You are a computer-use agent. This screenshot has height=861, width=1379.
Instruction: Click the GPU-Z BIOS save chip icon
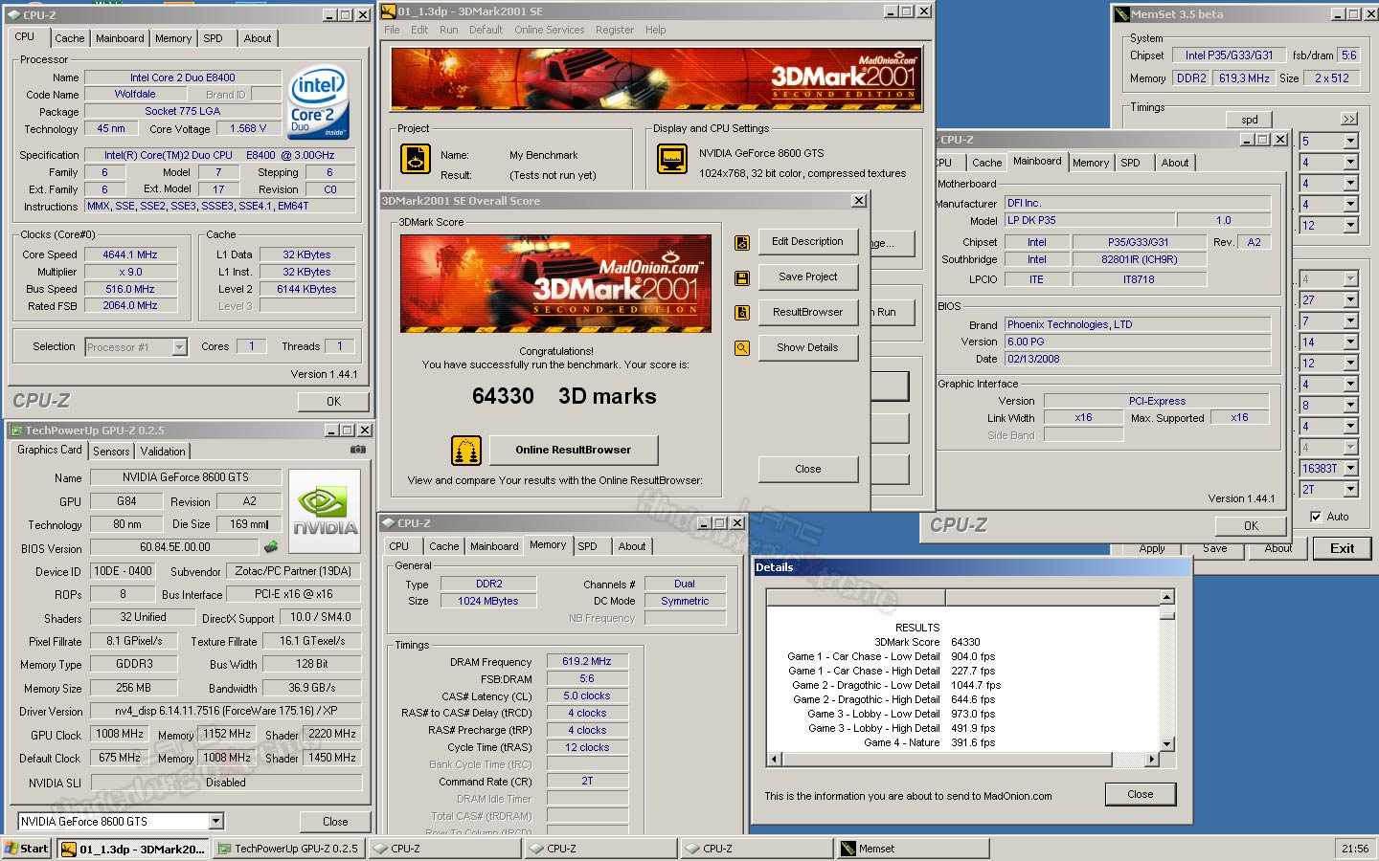271,547
